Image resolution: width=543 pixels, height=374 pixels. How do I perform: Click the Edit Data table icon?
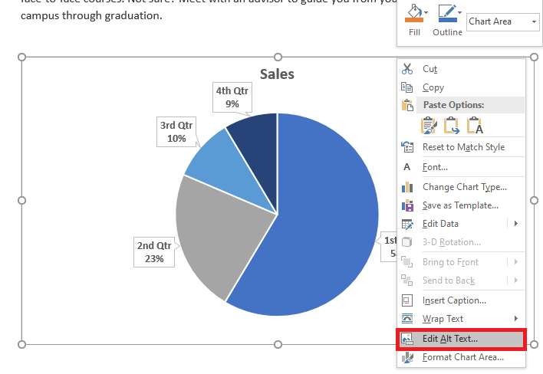(x=407, y=224)
